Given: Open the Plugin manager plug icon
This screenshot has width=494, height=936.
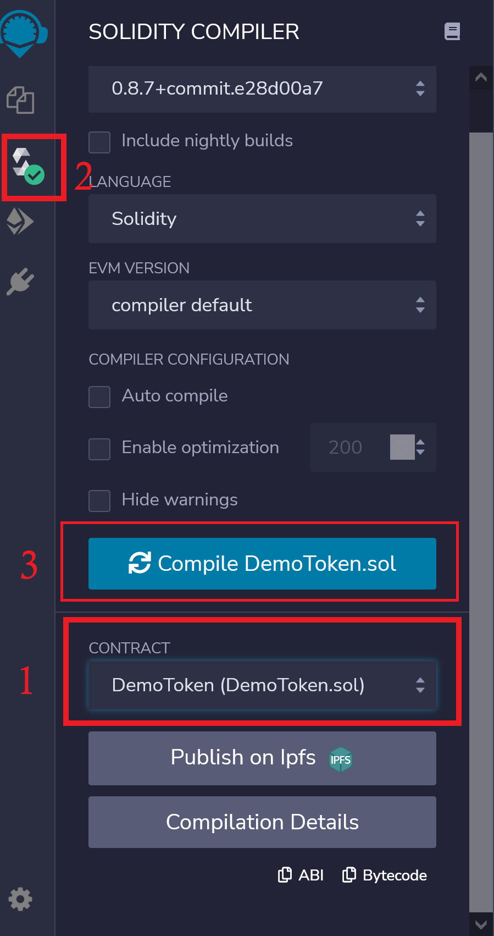Looking at the screenshot, I should point(20,282).
